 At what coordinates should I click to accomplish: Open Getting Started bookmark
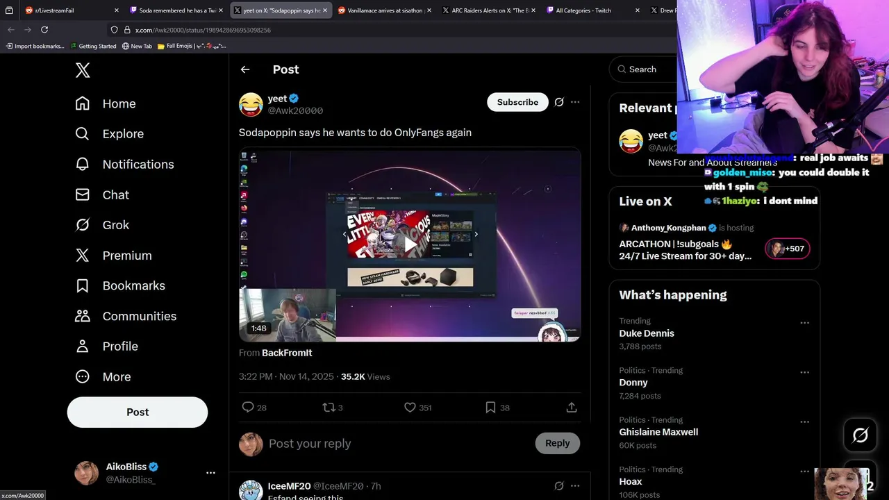93,46
